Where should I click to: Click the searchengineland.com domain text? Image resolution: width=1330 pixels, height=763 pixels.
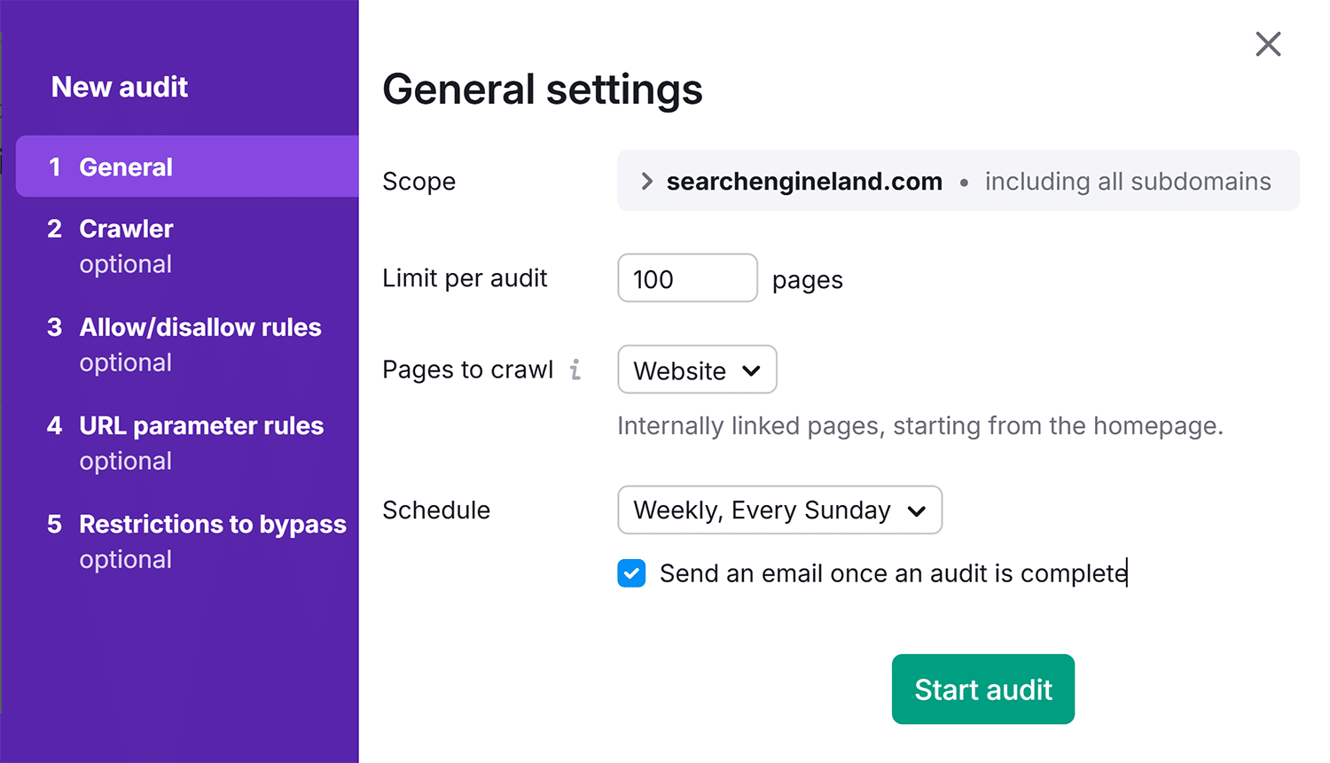coord(804,182)
